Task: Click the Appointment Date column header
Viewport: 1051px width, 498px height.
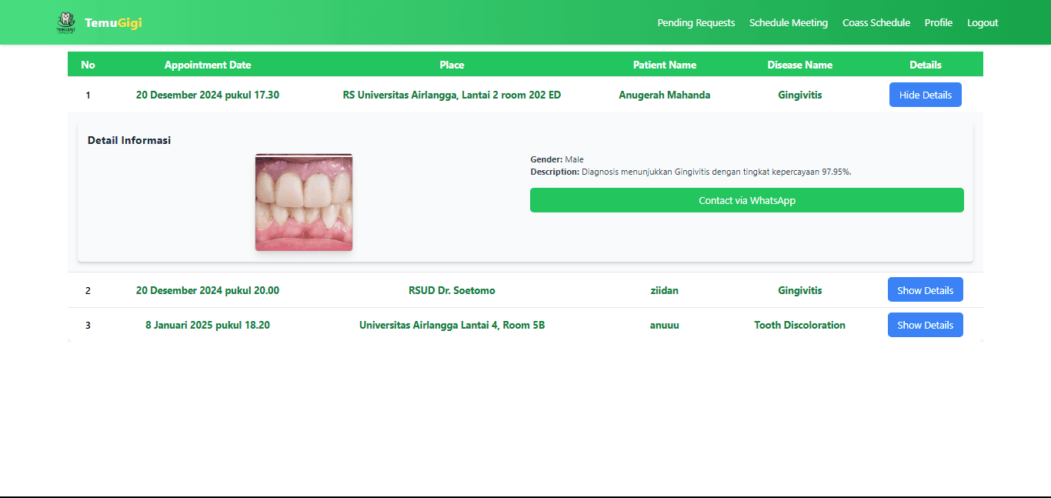Action: 208,65
